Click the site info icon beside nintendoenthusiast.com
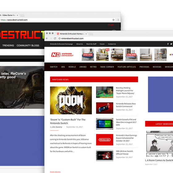173x173 pixels. (59, 38)
